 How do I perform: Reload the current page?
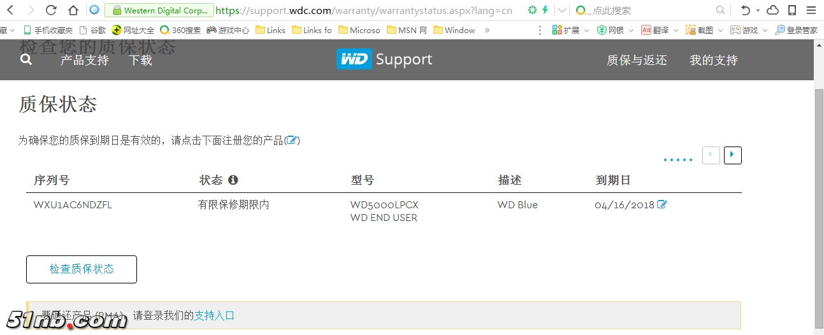click(52, 10)
